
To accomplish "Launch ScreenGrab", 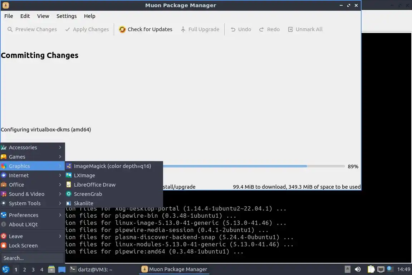I will [114, 194].
